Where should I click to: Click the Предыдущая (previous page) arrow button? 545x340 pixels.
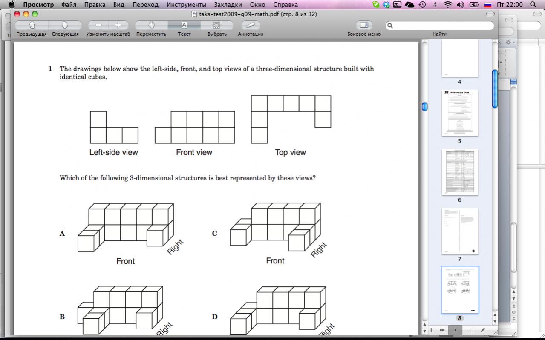pyautogui.click(x=32, y=25)
